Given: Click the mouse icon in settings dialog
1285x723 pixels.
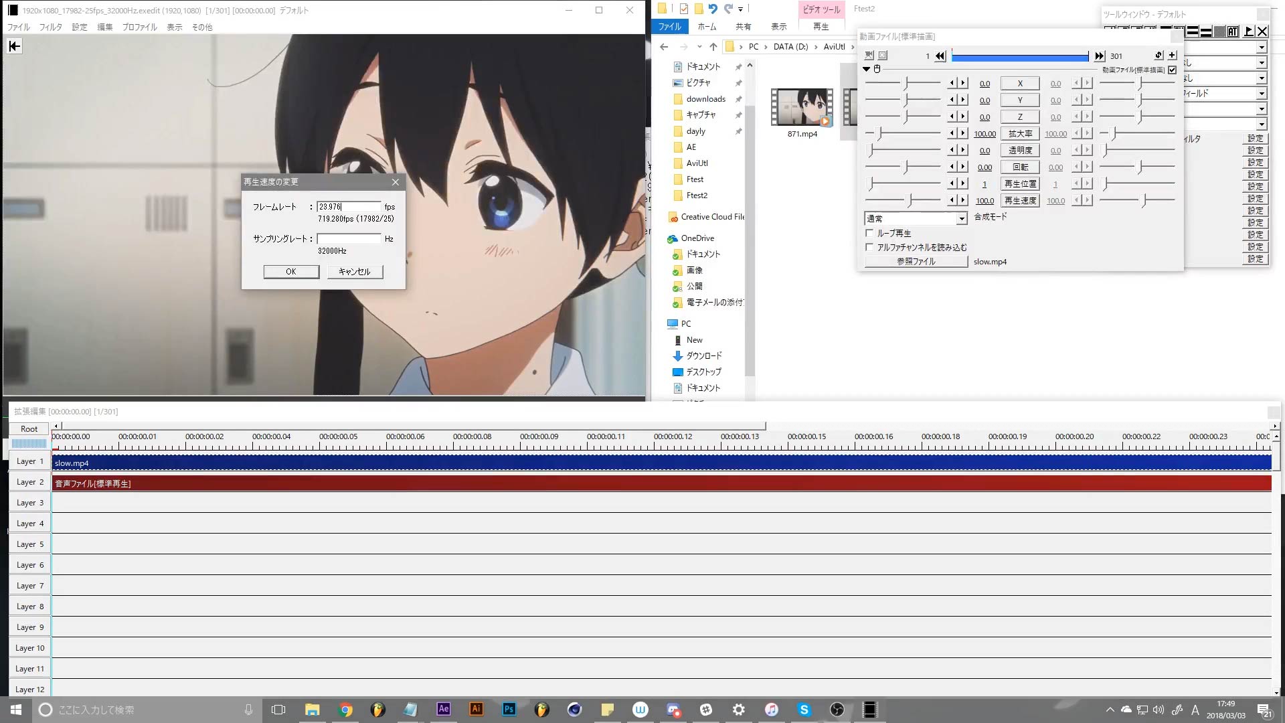Looking at the screenshot, I should tap(877, 69).
